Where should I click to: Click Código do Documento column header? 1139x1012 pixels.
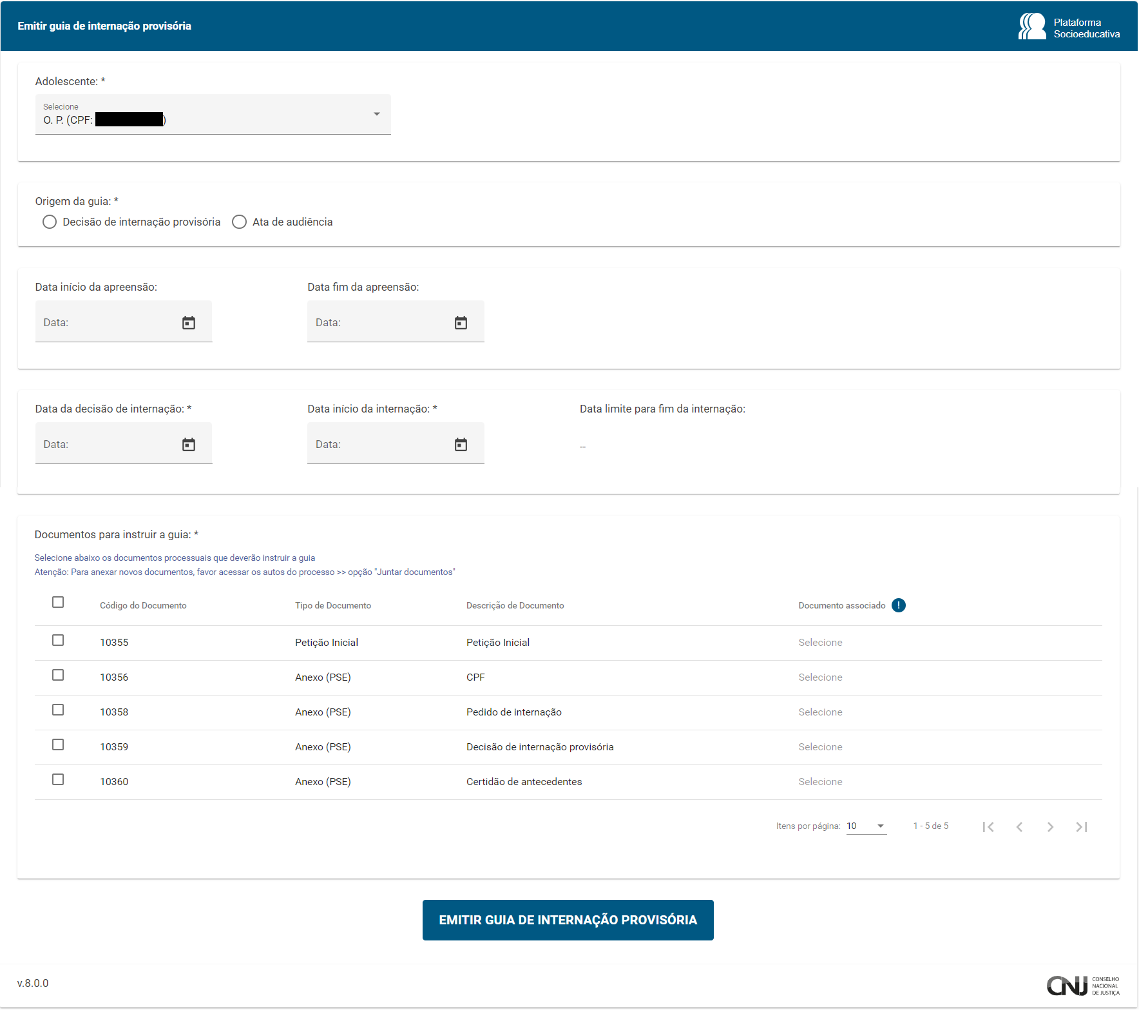(143, 605)
